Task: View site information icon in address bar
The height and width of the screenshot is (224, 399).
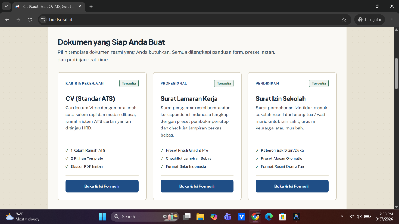Action: point(43,19)
